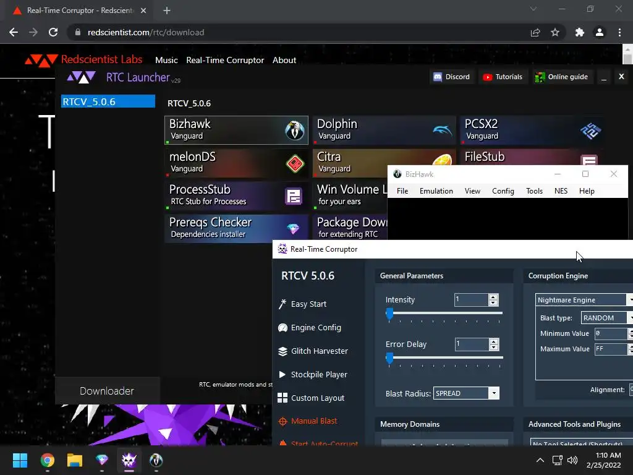Open new Chrome tab
Viewport: 633px width, 475px height.
coord(167,11)
